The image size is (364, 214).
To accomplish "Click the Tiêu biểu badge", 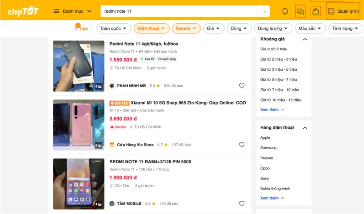I will (118, 127).
